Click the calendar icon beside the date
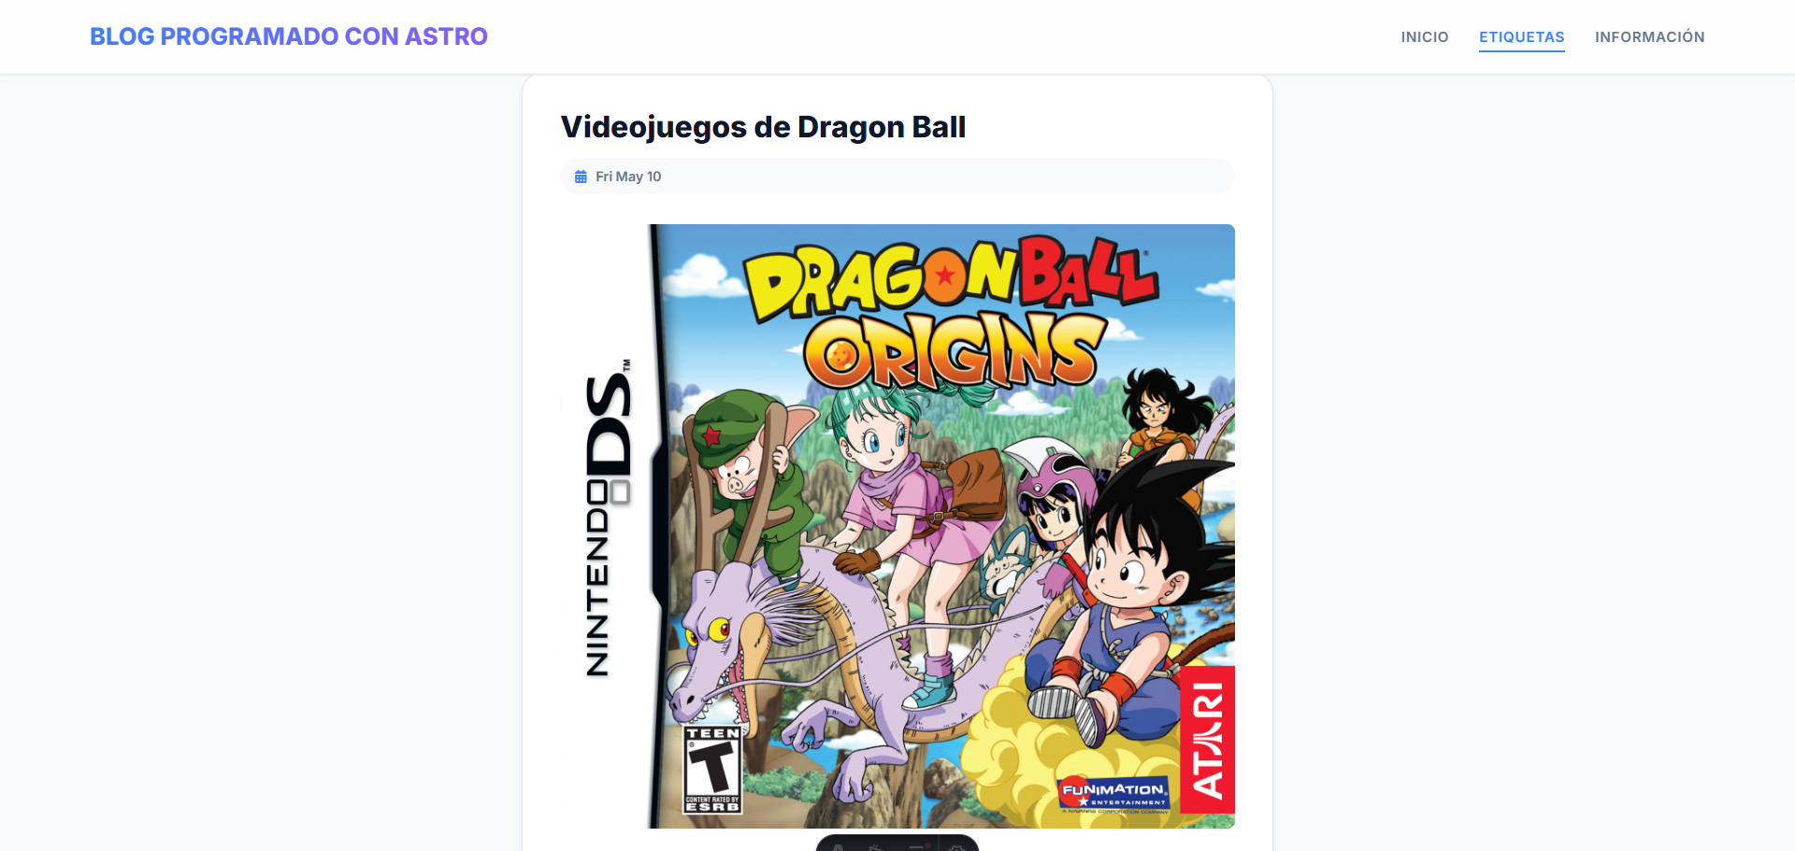 coord(581,177)
